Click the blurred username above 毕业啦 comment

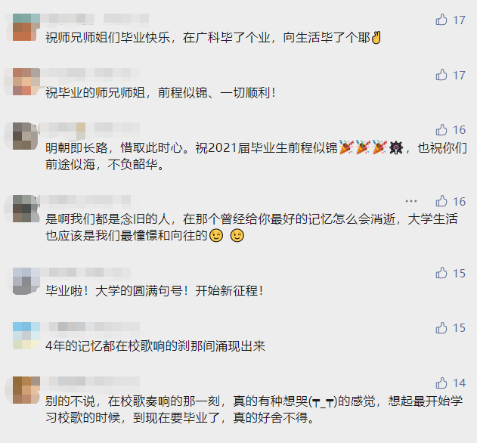(x=88, y=272)
